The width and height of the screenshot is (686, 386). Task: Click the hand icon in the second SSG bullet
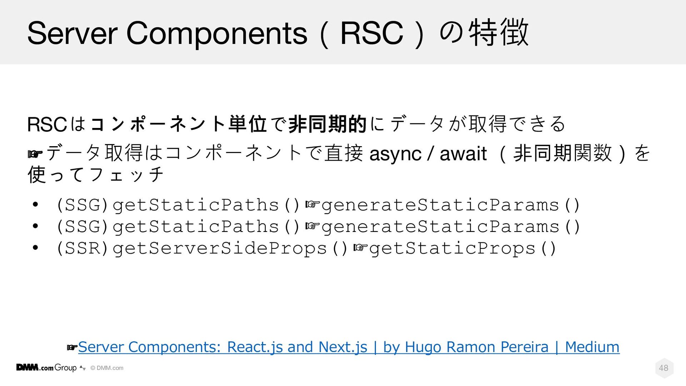point(312,226)
